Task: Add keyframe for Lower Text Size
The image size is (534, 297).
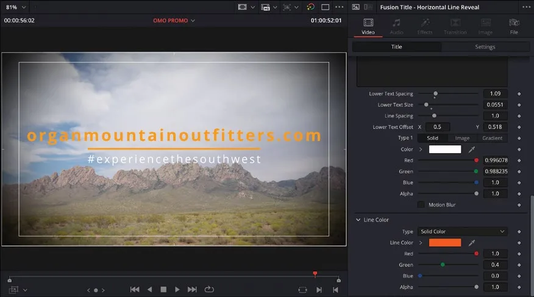Action: pos(519,105)
